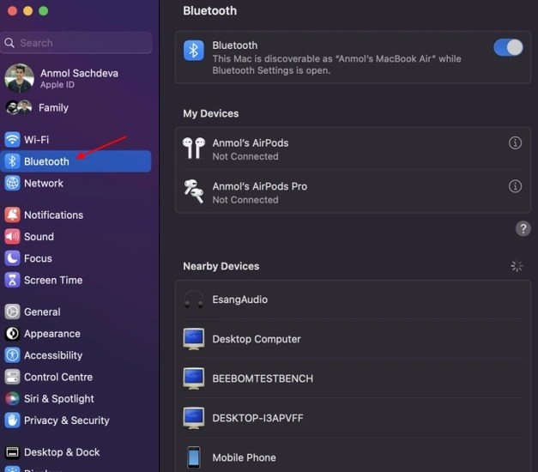Select Network in the sidebar

76,183
